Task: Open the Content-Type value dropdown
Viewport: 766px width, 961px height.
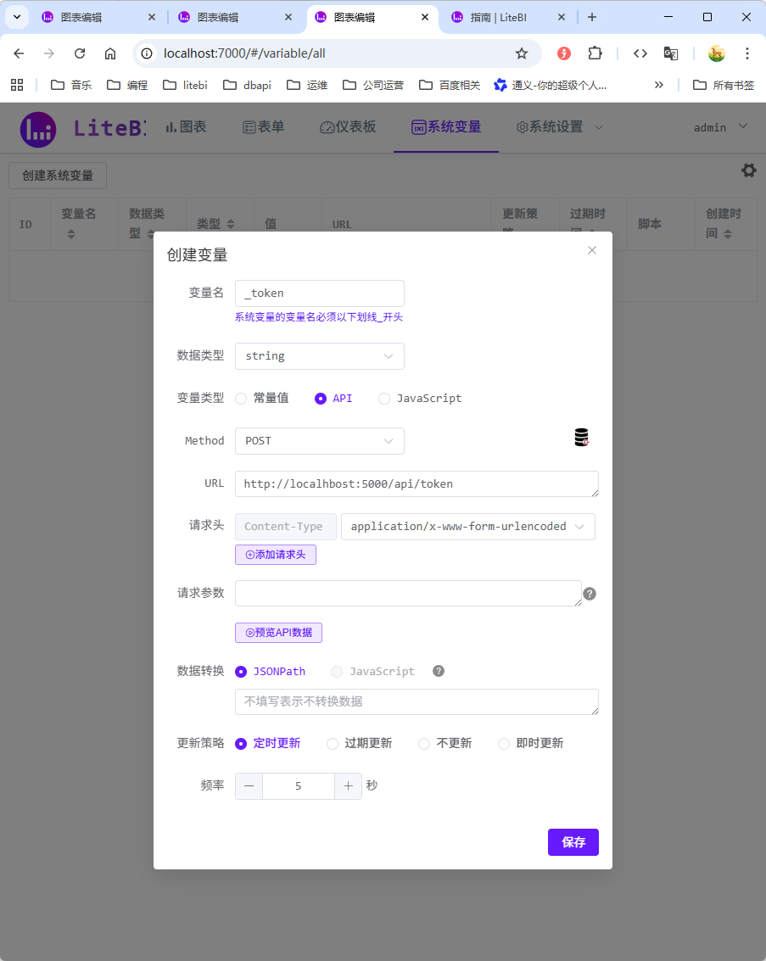Action: pos(467,526)
